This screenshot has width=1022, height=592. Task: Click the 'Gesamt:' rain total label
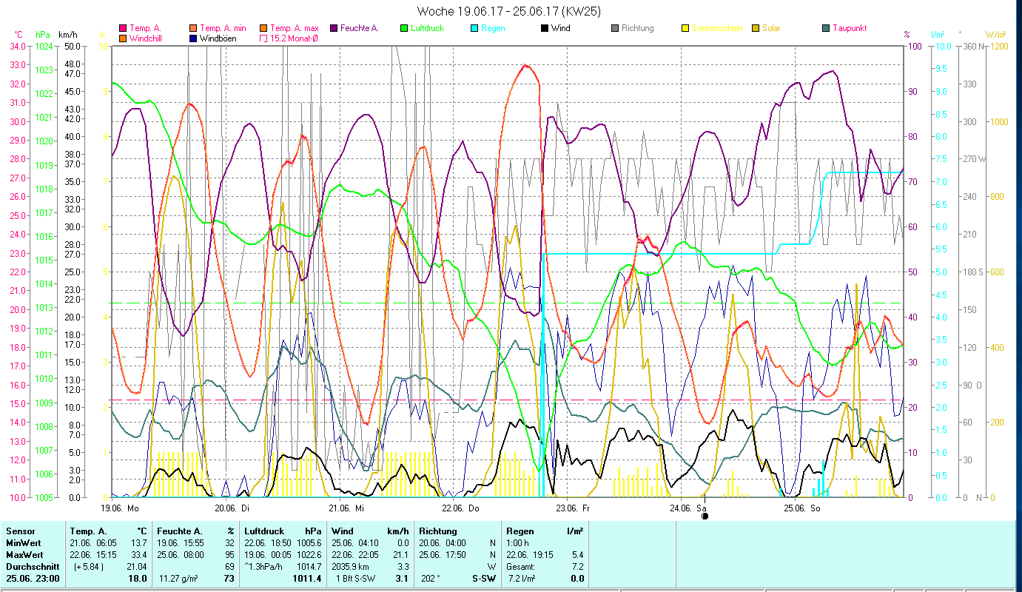pos(522,567)
